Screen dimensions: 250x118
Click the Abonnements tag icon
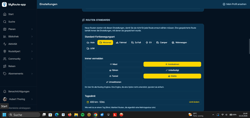[x=5, y=74]
